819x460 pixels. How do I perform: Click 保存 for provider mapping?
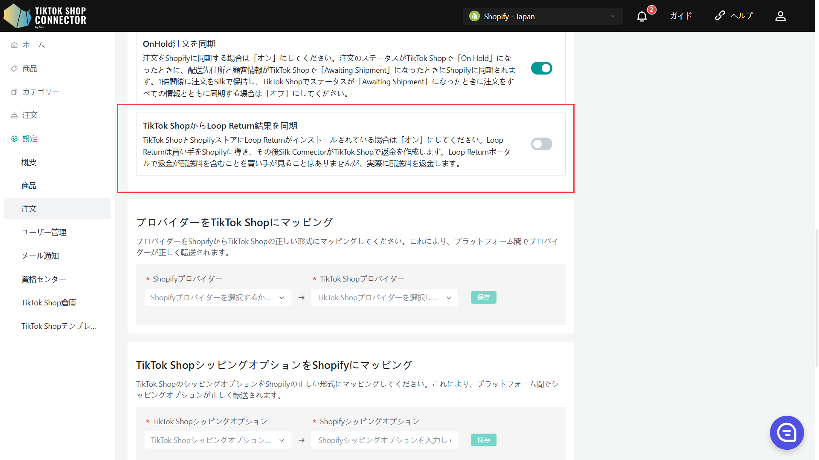coord(484,297)
